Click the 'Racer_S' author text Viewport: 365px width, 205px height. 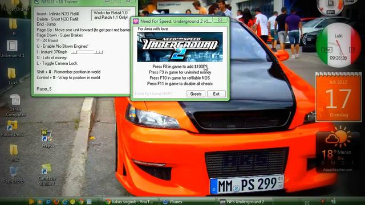(44, 89)
